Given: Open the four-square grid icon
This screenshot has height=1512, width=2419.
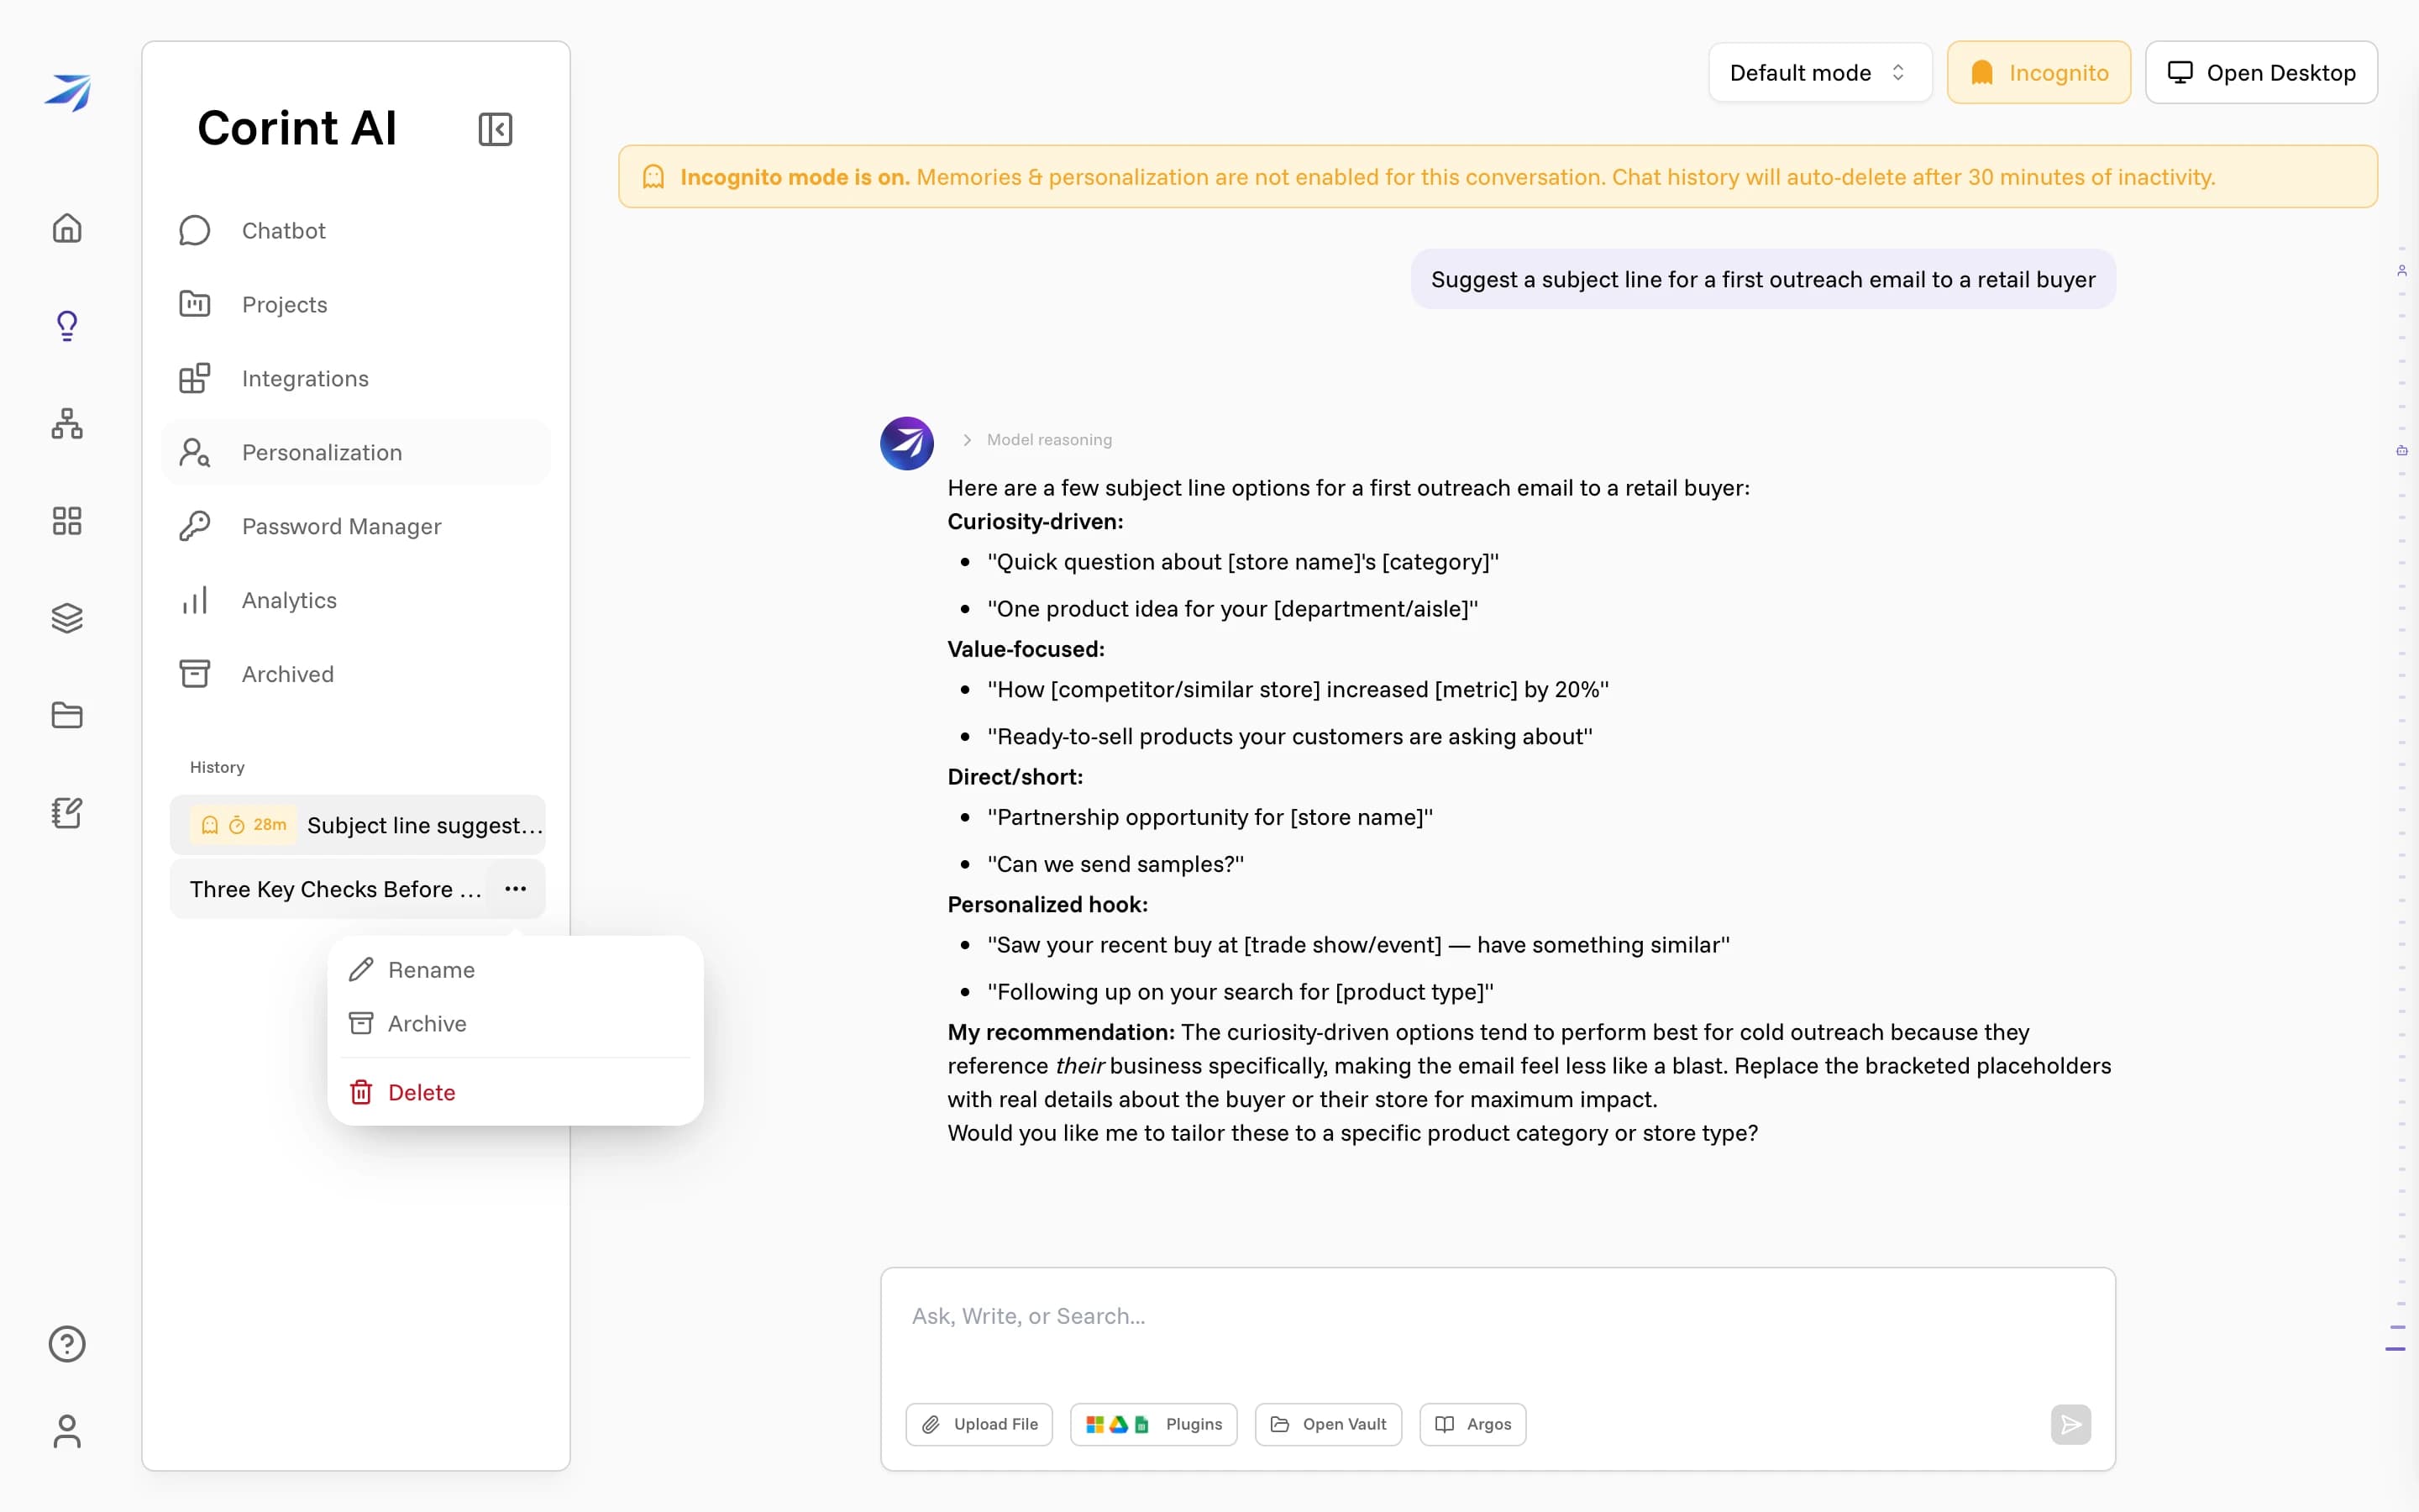Looking at the screenshot, I should [67, 520].
